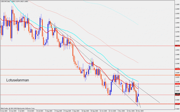Click the 27 Aug 2009 date label
Viewport: 180px width, 112px height.
67,111
